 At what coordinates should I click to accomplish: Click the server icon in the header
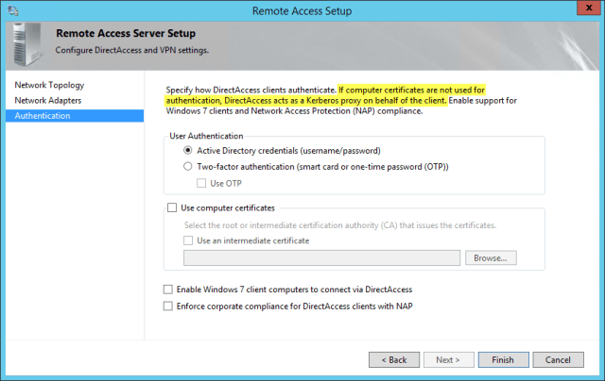(27, 41)
